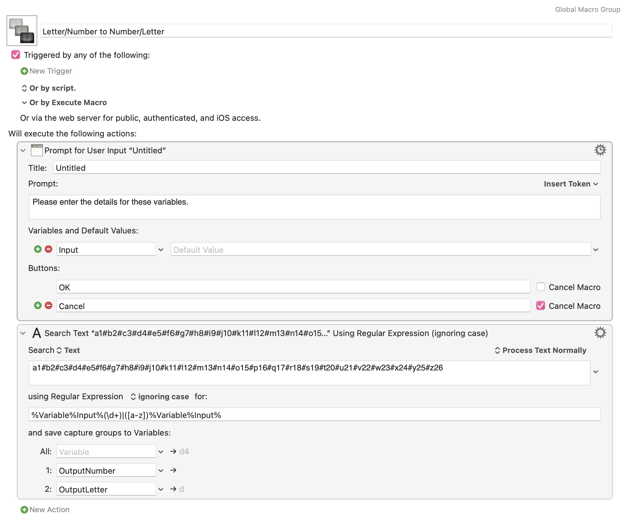Click the OutputLetter variable field
The width and height of the screenshot is (627, 520).
point(106,489)
